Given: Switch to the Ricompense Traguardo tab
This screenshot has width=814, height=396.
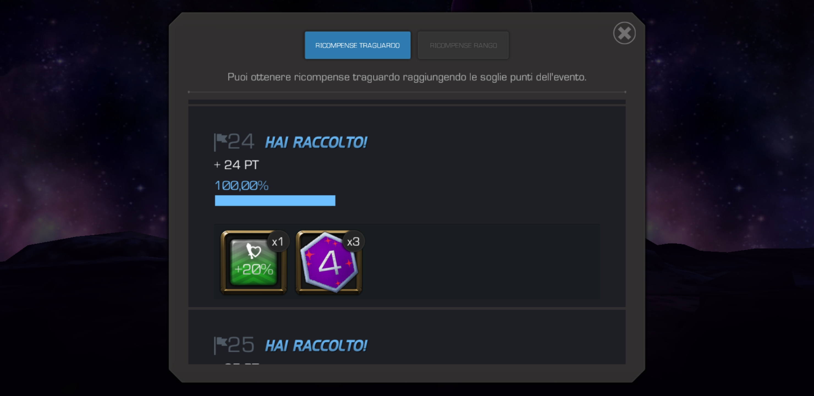Looking at the screenshot, I should coord(358,45).
